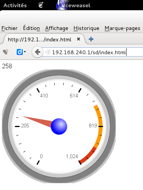
Task: Close the index.html tab
Action: click(79, 39)
